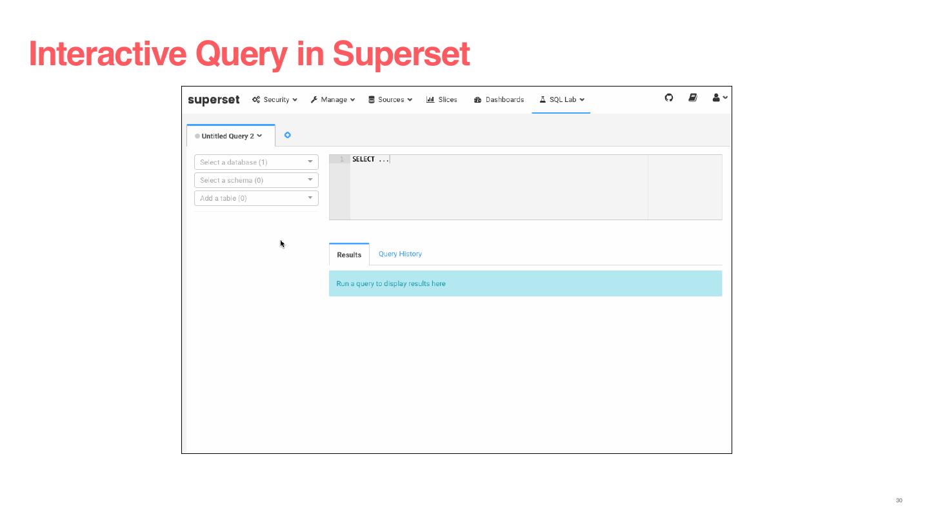Expand the Untitled Query 2 tab chevron
This screenshot has width=929, height=523.
259,136
